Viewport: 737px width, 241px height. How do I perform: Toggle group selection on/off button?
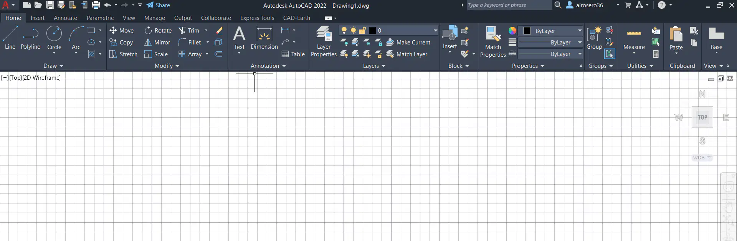click(610, 54)
